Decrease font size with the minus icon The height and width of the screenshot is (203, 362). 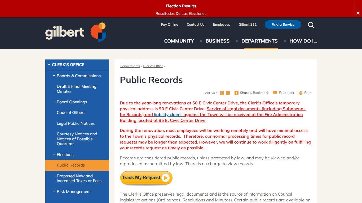pyautogui.click(x=228, y=93)
